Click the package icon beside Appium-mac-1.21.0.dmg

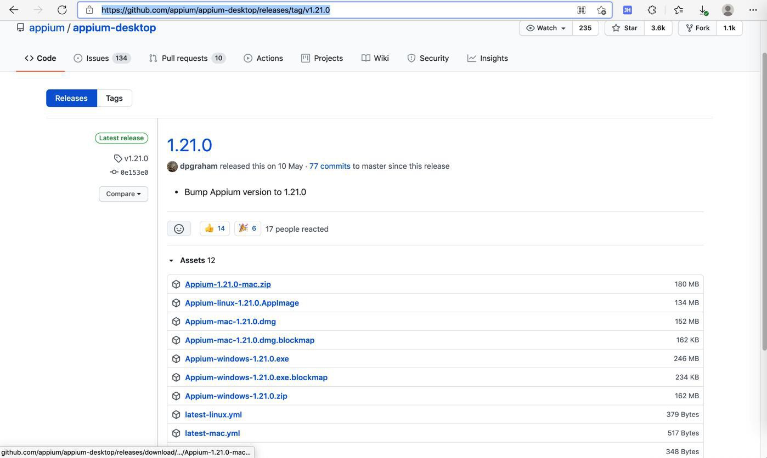point(176,322)
